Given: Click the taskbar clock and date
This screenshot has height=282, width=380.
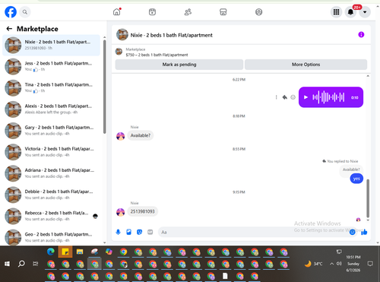Looking at the screenshot, I should coord(353,264).
